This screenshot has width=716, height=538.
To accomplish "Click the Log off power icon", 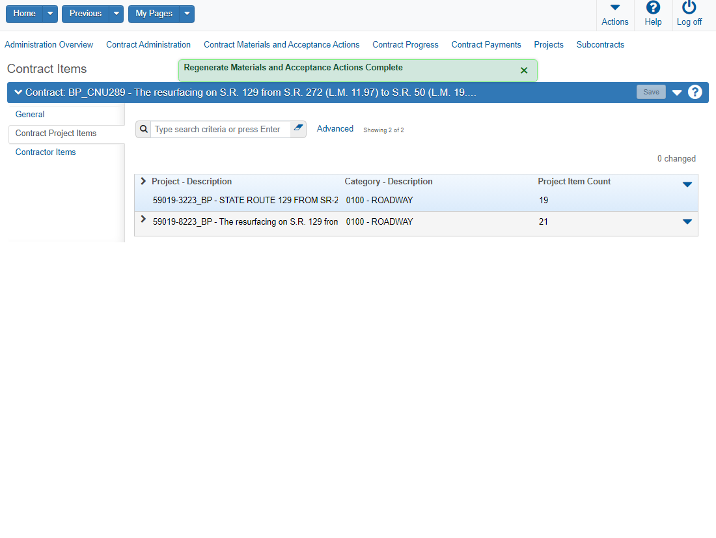I will point(689,8).
